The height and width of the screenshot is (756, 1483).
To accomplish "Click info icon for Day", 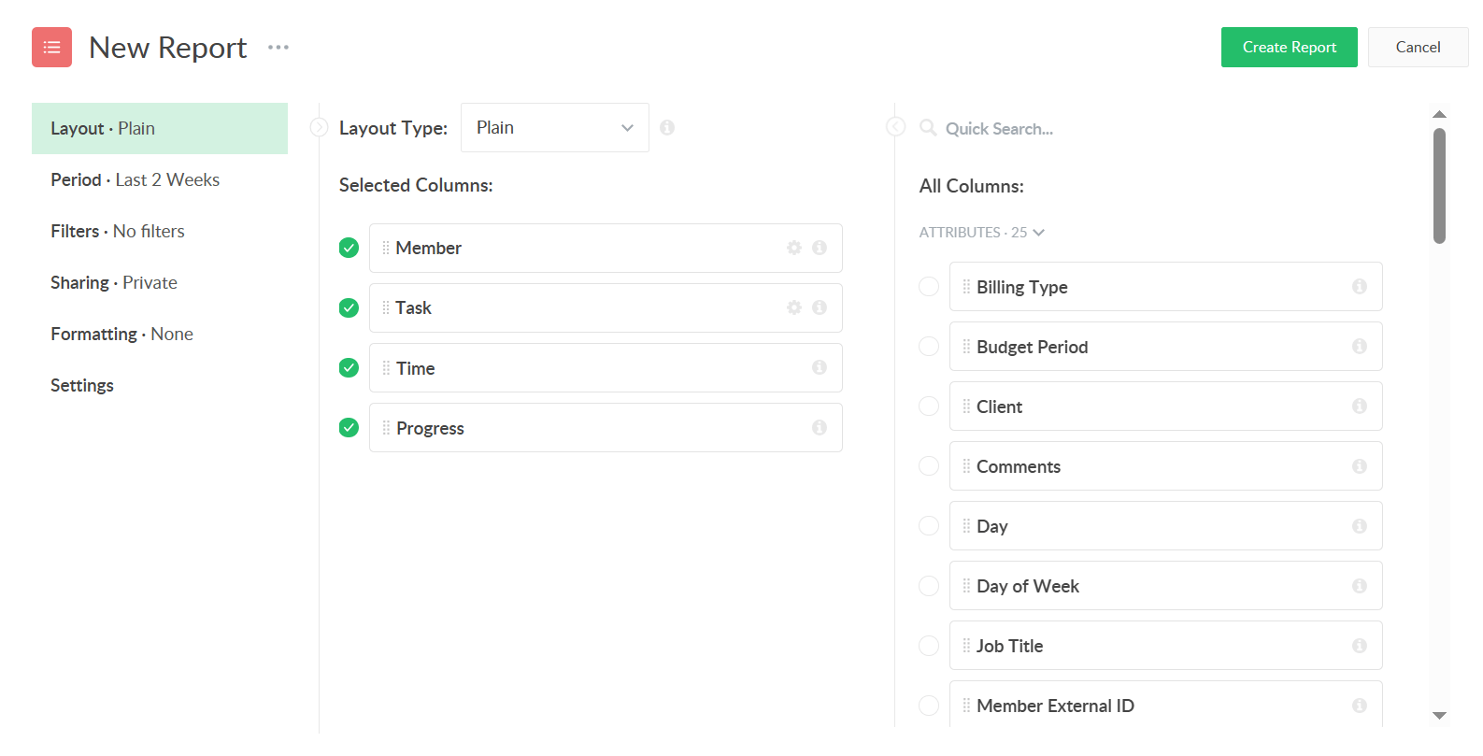I will [1360, 525].
